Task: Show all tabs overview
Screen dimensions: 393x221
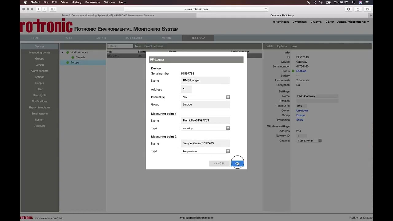Action: tap(368, 9)
